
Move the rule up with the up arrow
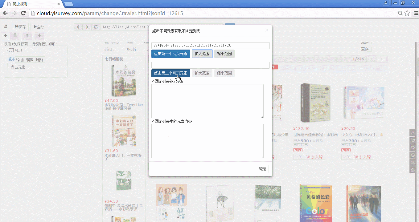click(x=27, y=36)
